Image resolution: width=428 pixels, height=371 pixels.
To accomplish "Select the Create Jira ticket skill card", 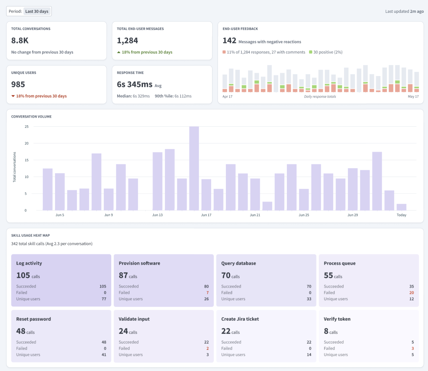I will coord(266,336).
